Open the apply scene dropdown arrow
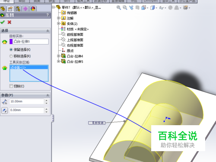Viewport: 216px width, 162px height. 181,8
